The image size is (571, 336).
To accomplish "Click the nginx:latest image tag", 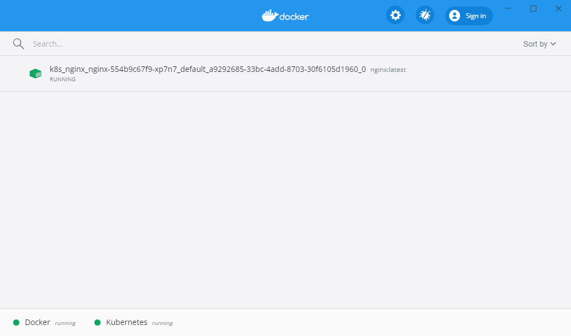I will coord(388,70).
